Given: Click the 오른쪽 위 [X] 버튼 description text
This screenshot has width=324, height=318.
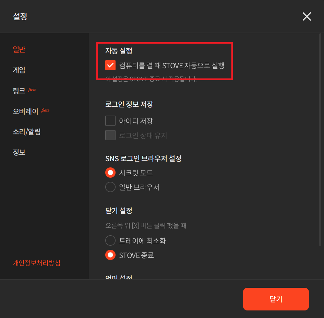Looking at the screenshot, I should (x=146, y=225).
